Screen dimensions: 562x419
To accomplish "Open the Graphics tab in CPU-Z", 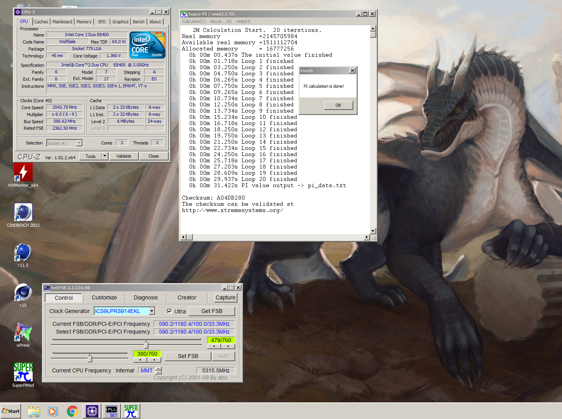I will coord(120,22).
